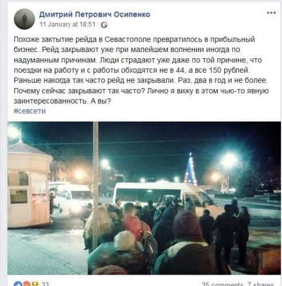Open the three-dots post options menu
282x286 pixels.
271,13
